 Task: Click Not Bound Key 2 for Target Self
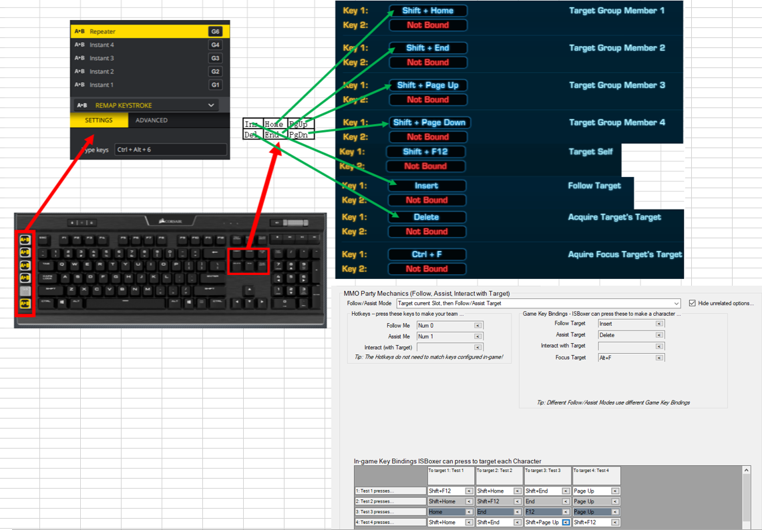point(425,167)
